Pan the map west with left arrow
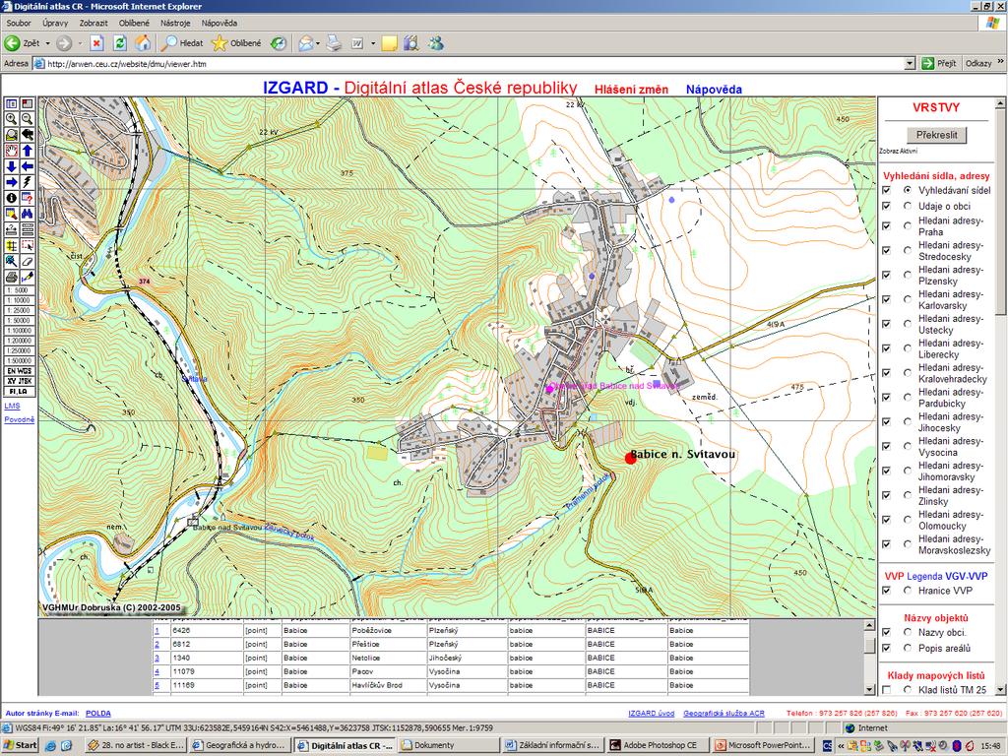Image resolution: width=1008 pixels, height=756 pixels. coord(27,166)
